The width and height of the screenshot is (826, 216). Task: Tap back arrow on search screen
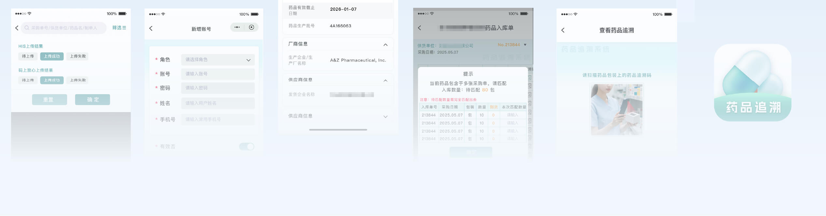(17, 28)
